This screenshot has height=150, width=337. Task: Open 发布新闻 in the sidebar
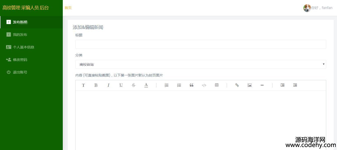tap(31, 22)
